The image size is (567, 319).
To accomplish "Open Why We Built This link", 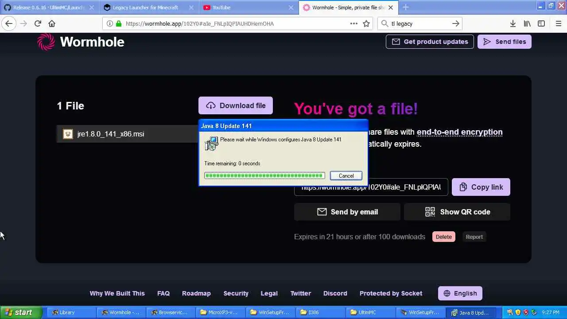I will coord(117,293).
